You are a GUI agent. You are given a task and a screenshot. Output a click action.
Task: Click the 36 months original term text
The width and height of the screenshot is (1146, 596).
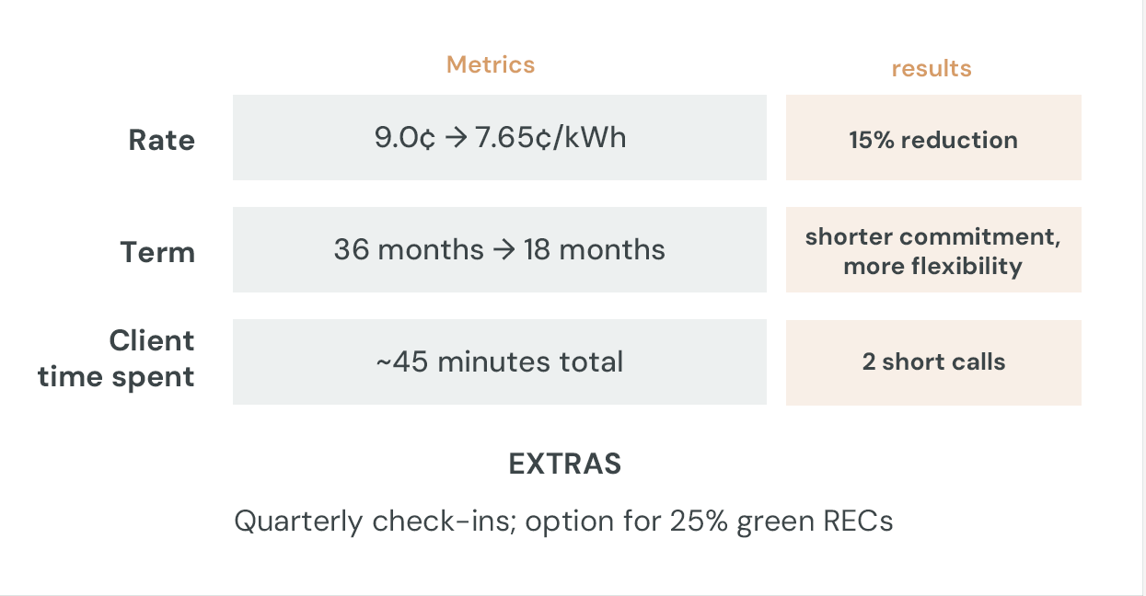pyautogui.click(x=408, y=249)
